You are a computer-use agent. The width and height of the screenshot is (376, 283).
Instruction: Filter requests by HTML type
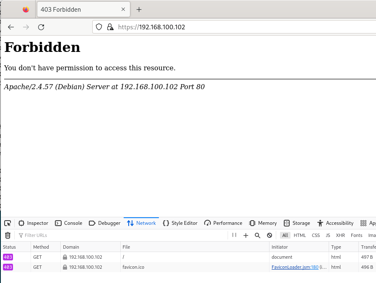[300, 235]
